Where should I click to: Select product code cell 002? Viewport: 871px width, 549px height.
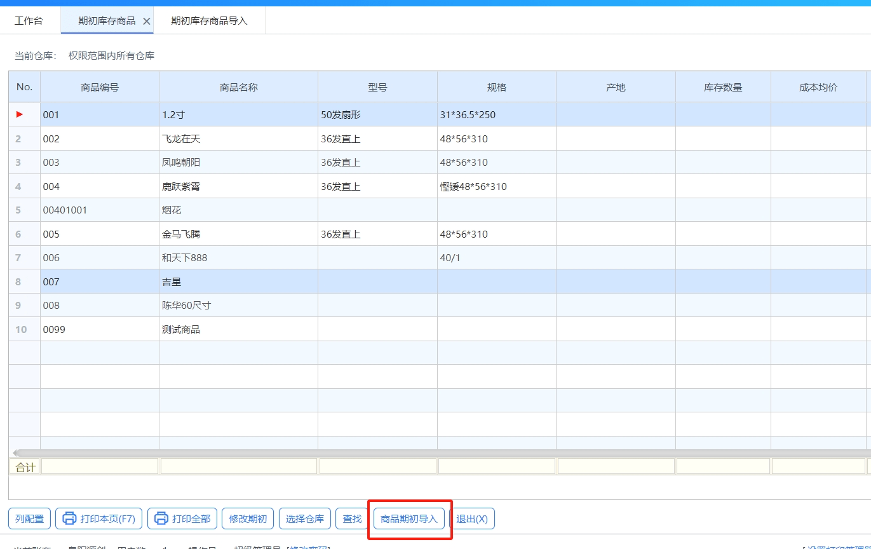click(100, 139)
